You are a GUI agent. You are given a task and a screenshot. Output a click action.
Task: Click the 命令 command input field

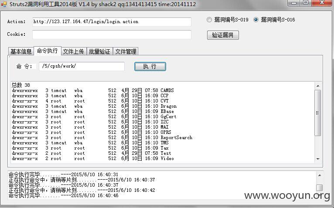(82, 66)
